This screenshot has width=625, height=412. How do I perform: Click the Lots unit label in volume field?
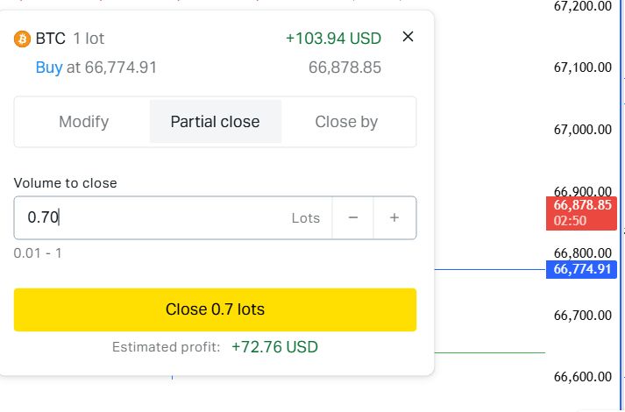click(306, 218)
